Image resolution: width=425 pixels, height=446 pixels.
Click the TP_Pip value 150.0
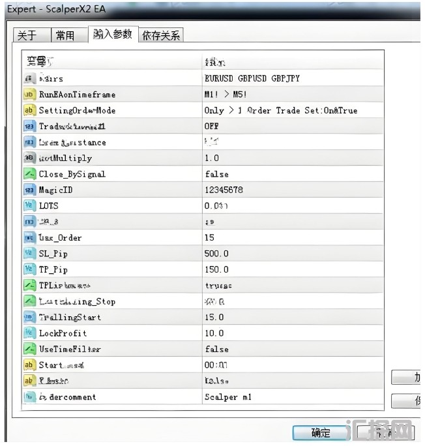coord(216,270)
